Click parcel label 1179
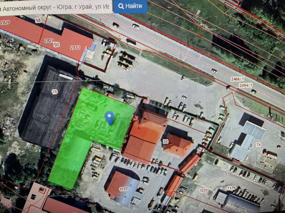The height and width of the screenshot is (213, 285). click(232, 188)
